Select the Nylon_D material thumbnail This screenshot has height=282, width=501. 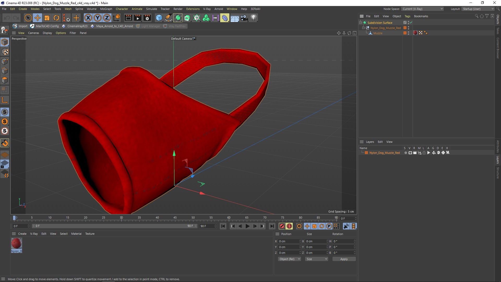pos(16,244)
